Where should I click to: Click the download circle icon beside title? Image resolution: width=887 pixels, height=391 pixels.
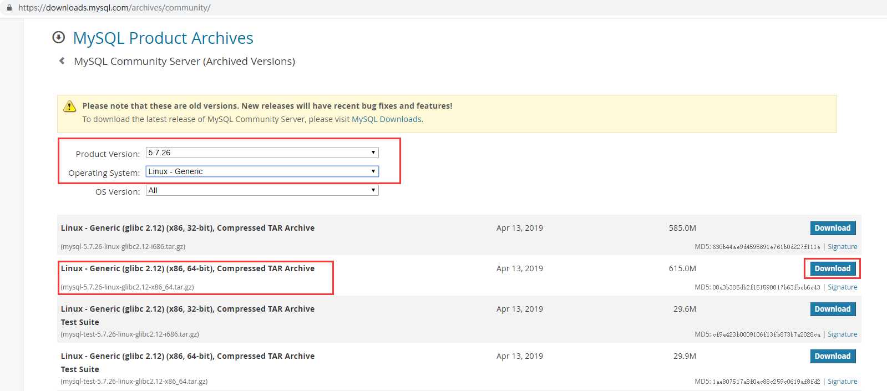(58, 37)
